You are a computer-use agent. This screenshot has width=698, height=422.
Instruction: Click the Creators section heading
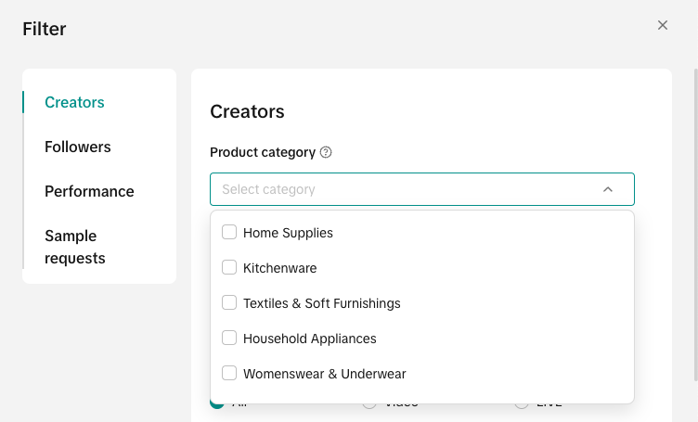pyautogui.click(x=247, y=111)
